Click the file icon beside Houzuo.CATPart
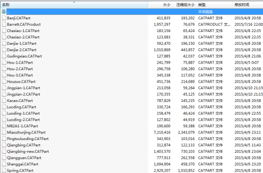This screenshot has height=173, width=263. click(x=4, y=82)
